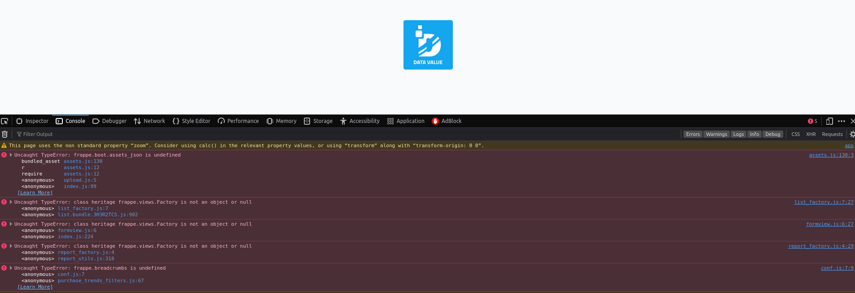Image resolution: width=855 pixels, height=293 pixels.
Task: Open formview.js:6:27 location link
Action: click(830, 224)
